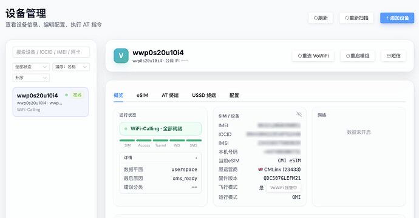Click the CMI eSIM value
This screenshot has height=218, width=419.
click(289, 160)
